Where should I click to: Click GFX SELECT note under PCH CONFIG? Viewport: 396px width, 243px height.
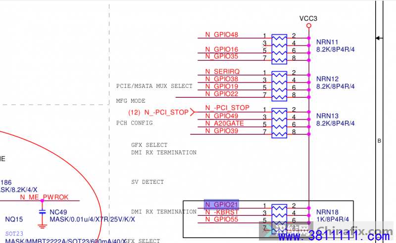coord(149,145)
